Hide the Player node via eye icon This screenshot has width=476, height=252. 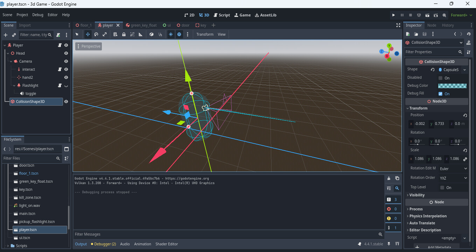coord(66,45)
